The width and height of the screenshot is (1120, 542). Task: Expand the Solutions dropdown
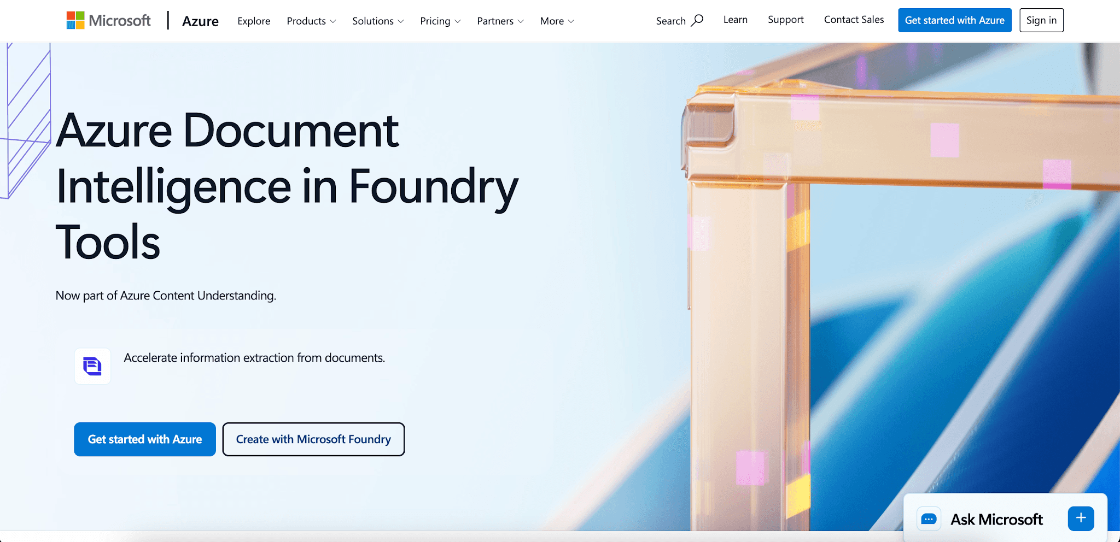tap(378, 21)
